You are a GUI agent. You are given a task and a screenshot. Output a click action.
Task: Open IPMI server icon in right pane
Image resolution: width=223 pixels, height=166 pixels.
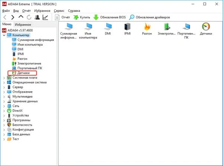(127, 29)
